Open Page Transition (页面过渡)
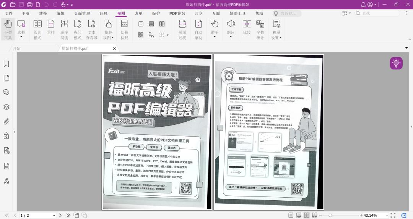The height and width of the screenshot is (219, 413). click(x=182, y=29)
